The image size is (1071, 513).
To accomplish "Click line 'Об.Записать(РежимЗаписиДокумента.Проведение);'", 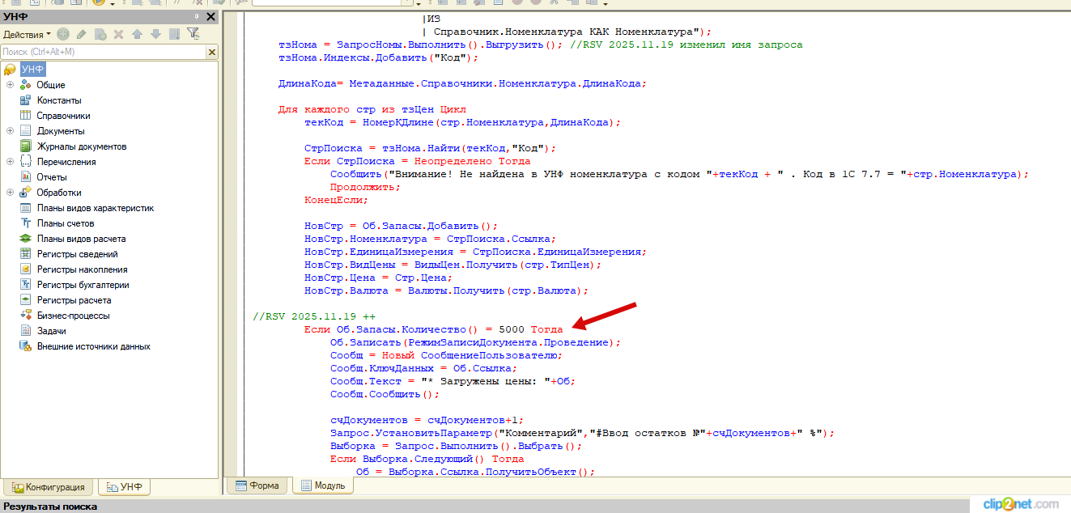I will click(475, 342).
